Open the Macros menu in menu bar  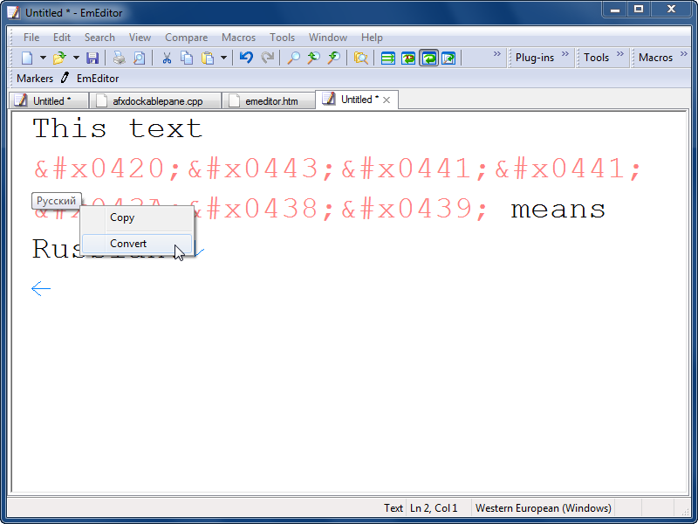(238, 38)
